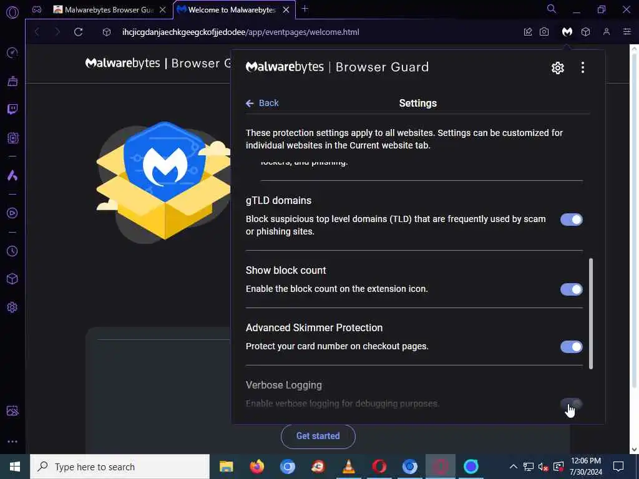Click the settings panel scrollbar thumb
The image size is (639, 479).
(591, 314)
